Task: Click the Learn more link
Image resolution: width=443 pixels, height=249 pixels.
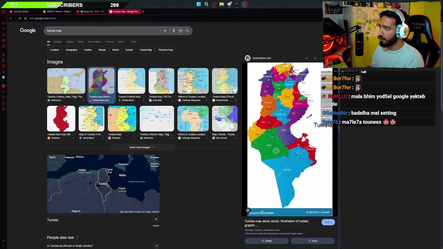Action: coord(297,234)
